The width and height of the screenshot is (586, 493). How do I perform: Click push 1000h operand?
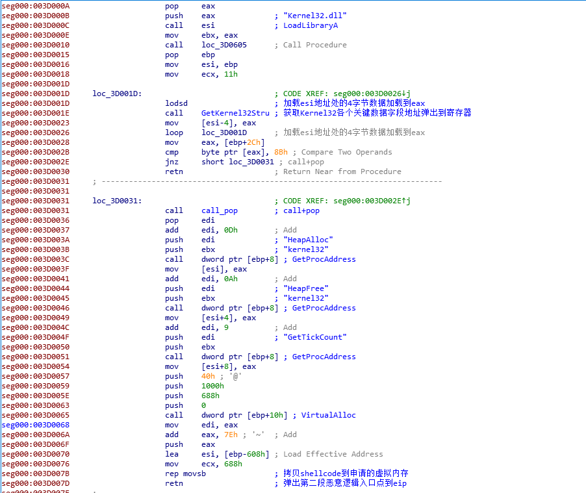(x=212, y=386)
